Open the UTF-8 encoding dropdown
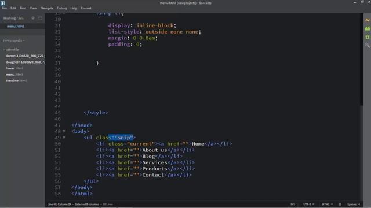371x208 pixels. 308,204
